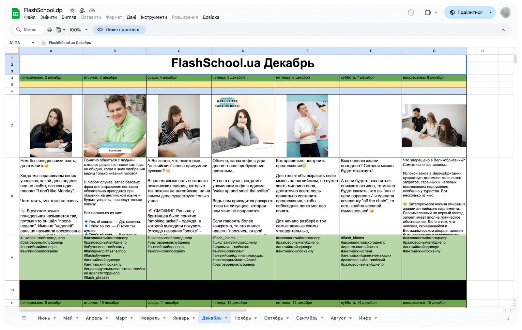Switch to the Май sheet tab

(68, 318)
